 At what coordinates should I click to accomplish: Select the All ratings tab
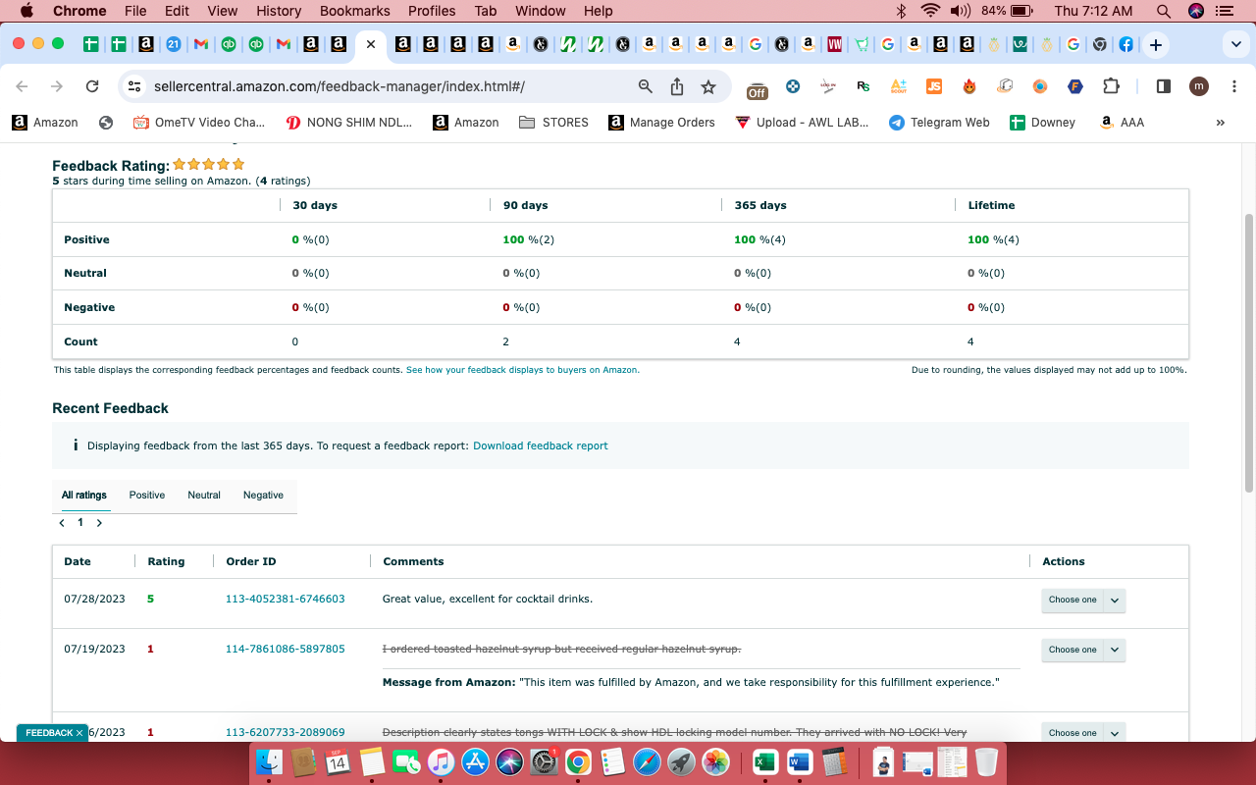[x=84, y=495]
